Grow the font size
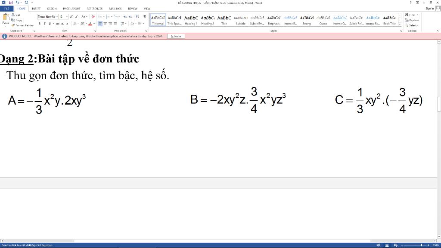441x248 pixels. point(71,17)
